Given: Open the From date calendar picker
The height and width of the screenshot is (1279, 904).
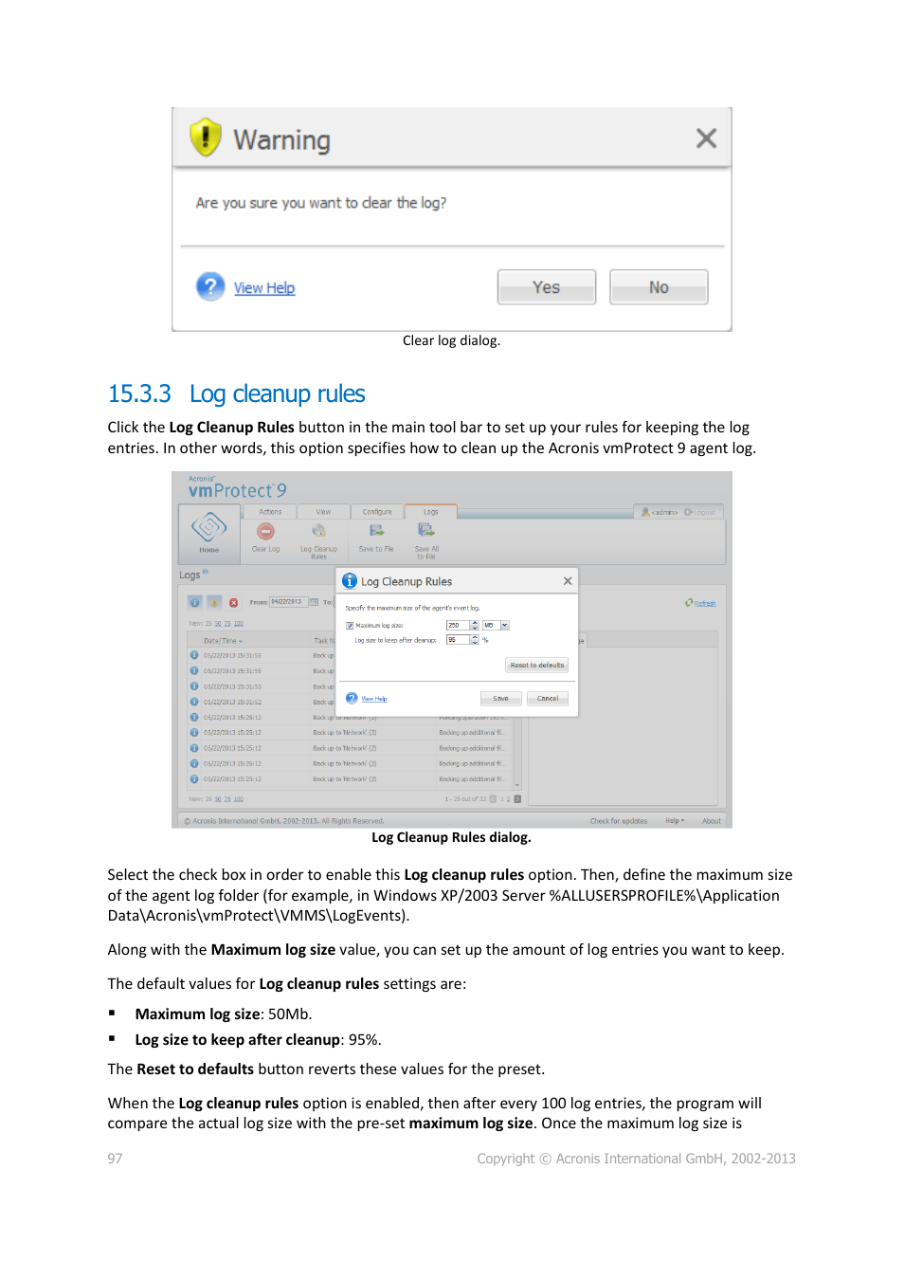Looking at the screenshot, I should tap(314, 602).
